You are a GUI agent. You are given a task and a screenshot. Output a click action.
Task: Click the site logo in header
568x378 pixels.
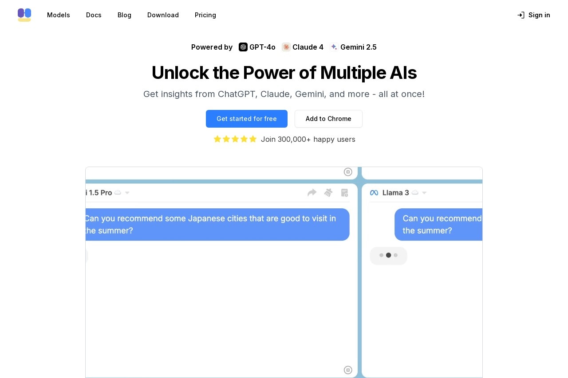tap(24, 15)
